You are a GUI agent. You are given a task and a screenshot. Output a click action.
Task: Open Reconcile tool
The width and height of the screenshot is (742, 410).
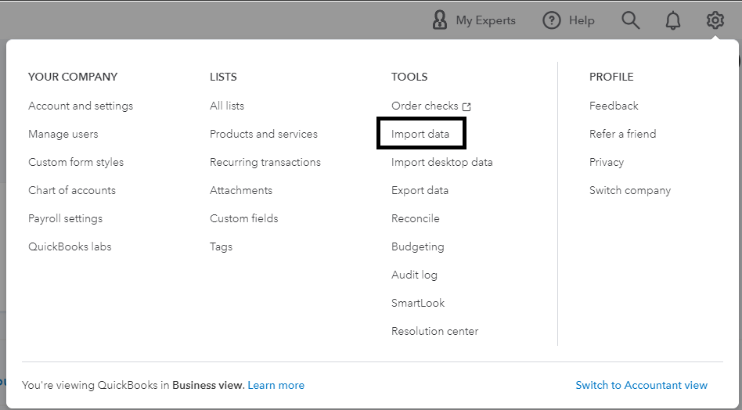pos(415,218)
